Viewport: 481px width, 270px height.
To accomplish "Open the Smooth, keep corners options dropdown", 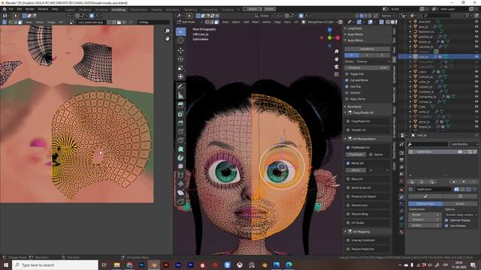I will point(461,214).
